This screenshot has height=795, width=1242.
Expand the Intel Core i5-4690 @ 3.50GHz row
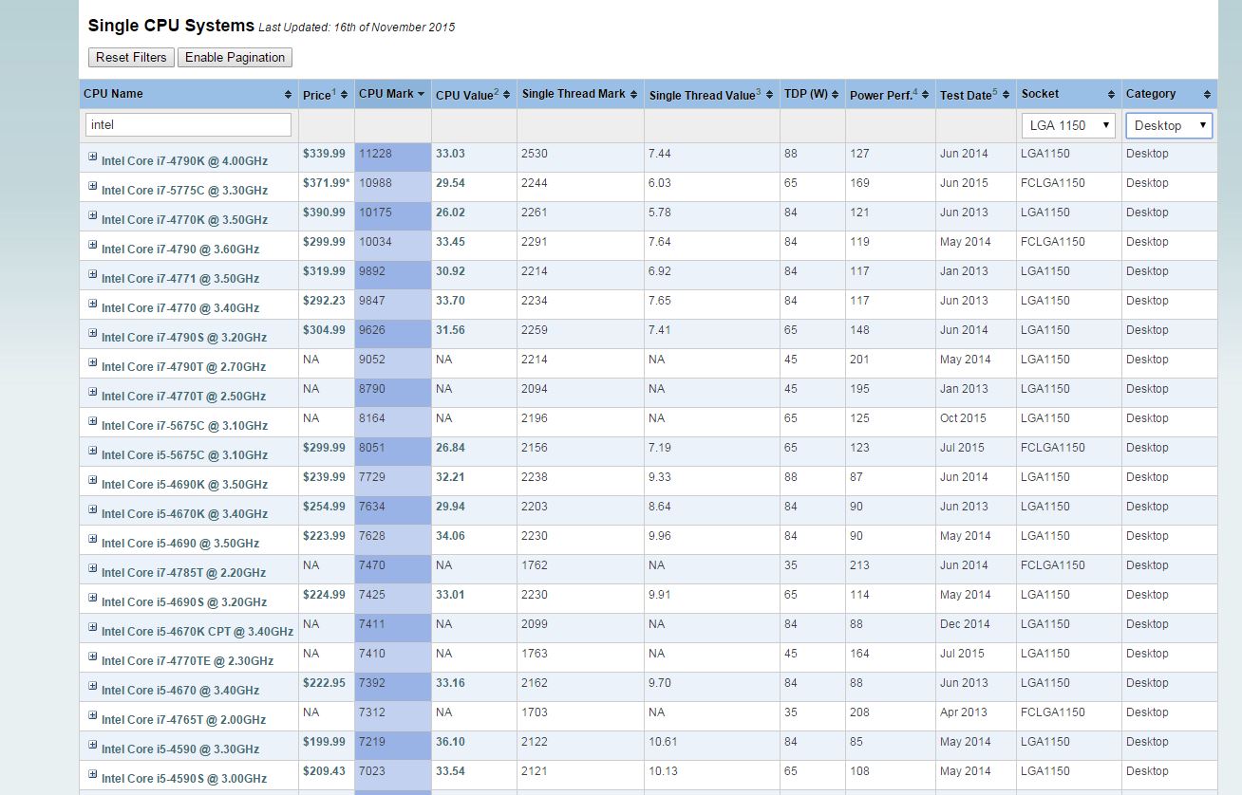pos(93,539)
